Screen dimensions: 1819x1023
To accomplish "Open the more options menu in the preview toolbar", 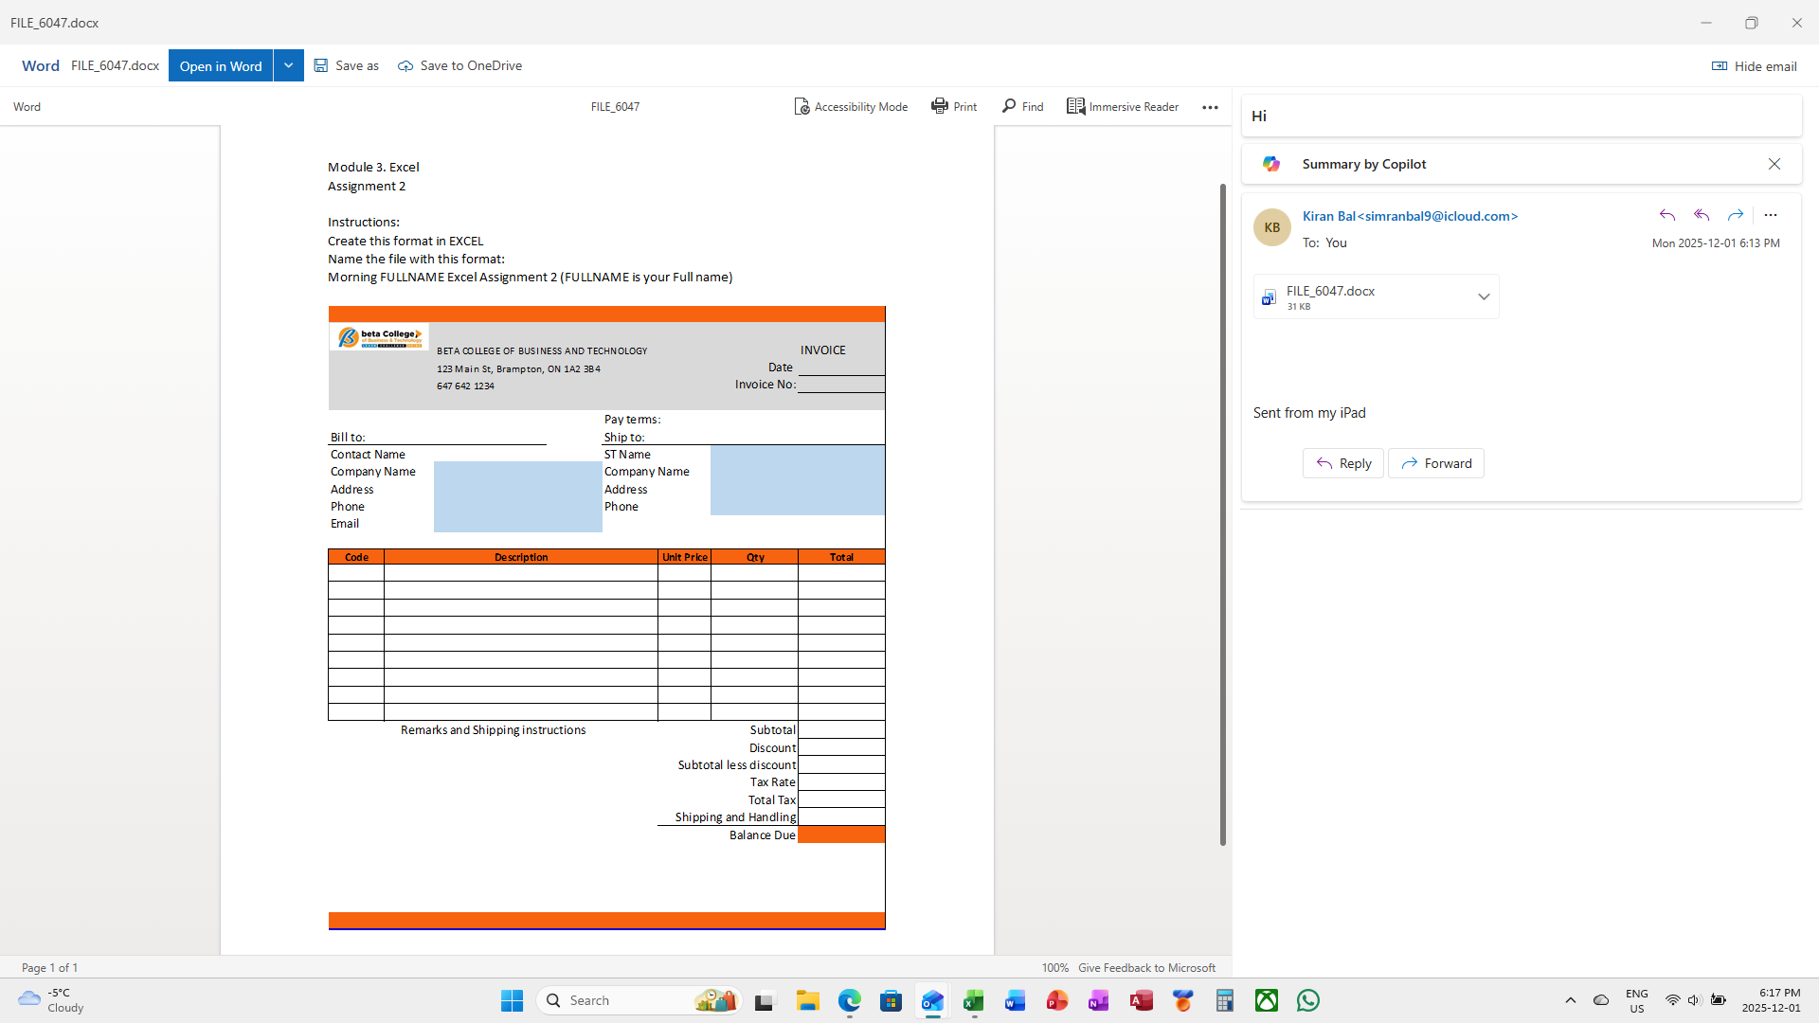I will coord(1210,107).
